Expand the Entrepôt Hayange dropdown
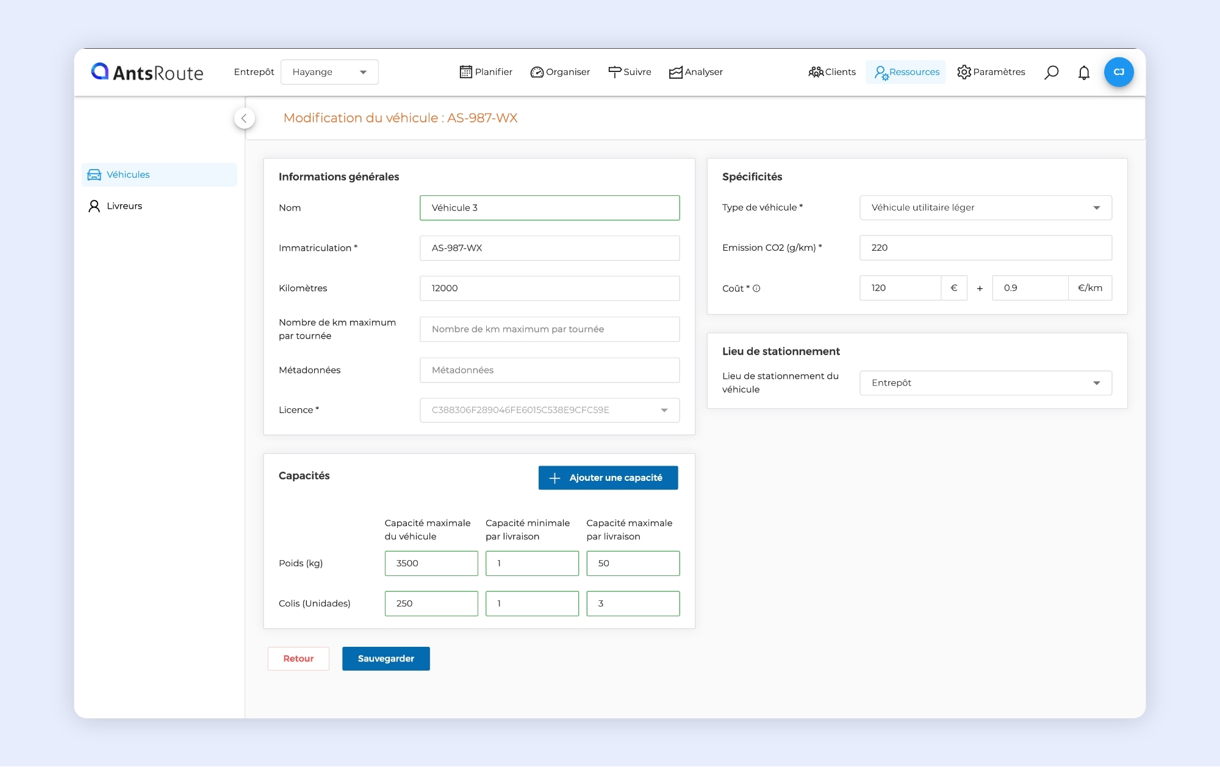Viewport: 1220px width, 767px height. pyautogui.click(x=329, y=72)
